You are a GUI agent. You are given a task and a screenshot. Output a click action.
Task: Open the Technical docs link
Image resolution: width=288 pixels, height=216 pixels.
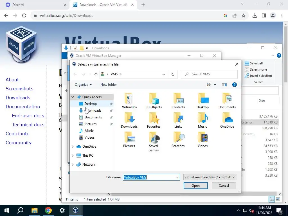pyautogui.click(x=28, y=125)
